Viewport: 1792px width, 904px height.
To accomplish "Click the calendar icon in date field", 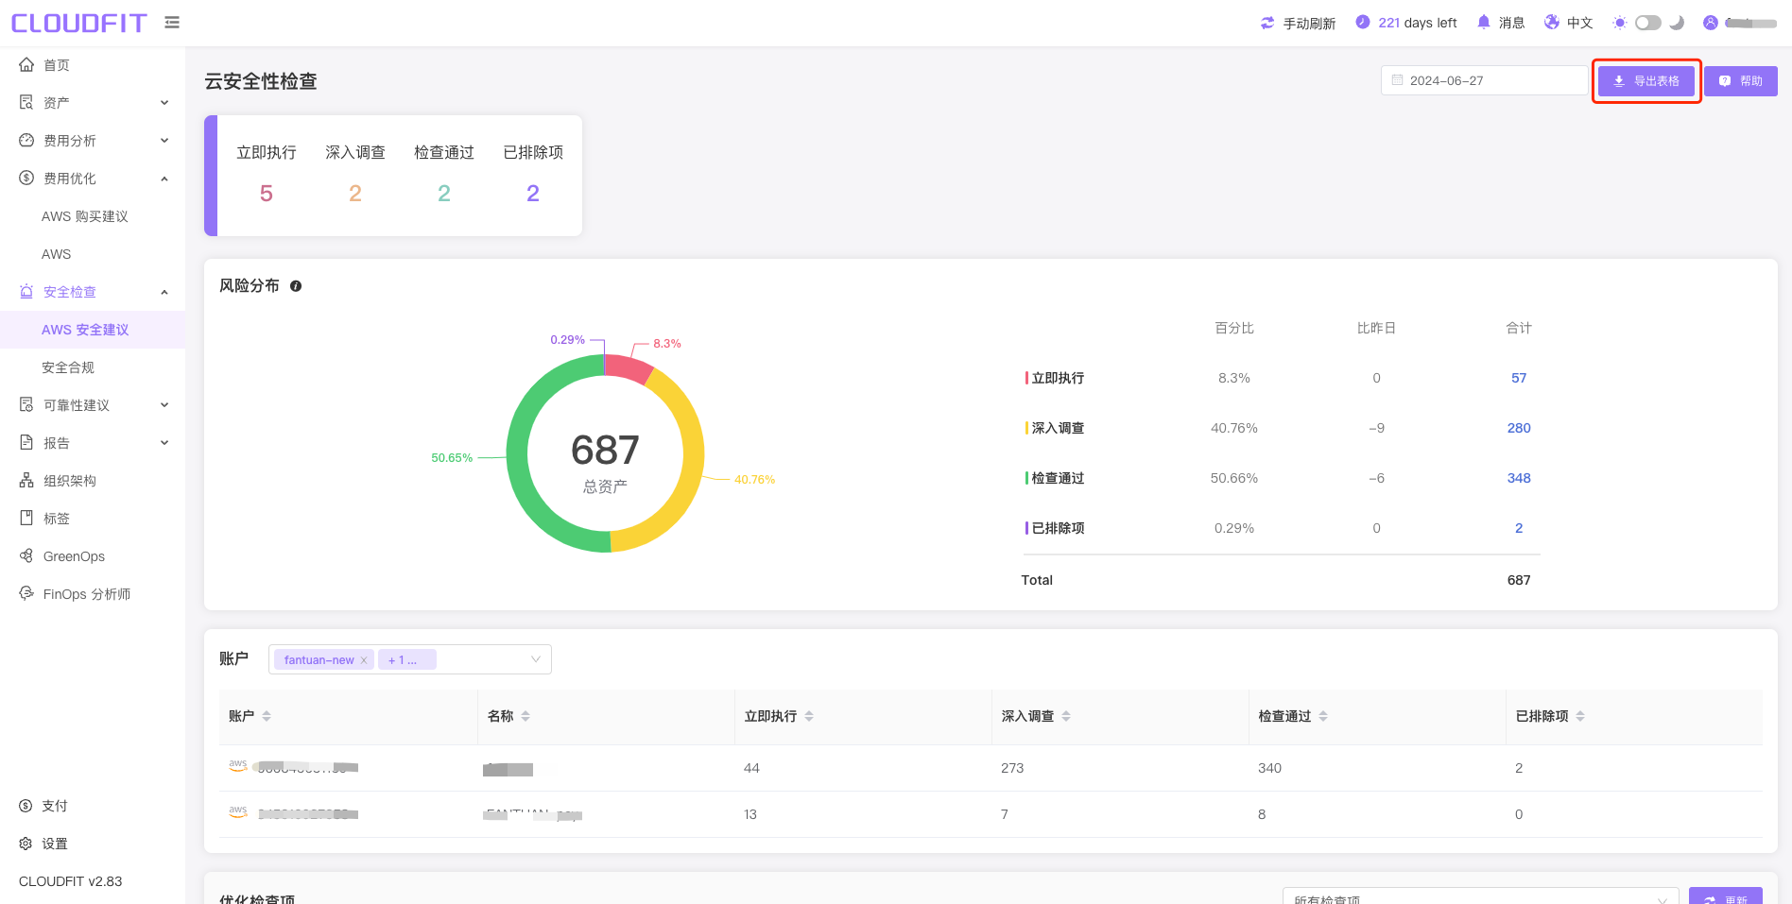I will [x=1397, y=80].
